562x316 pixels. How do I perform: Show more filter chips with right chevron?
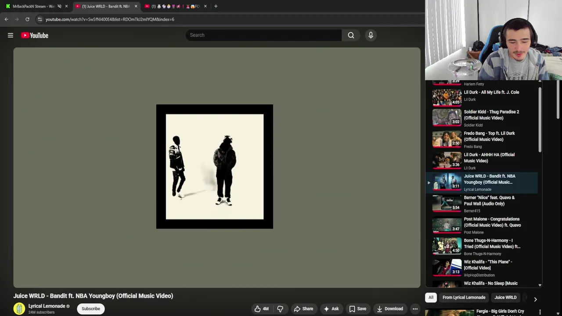(535, 299)
